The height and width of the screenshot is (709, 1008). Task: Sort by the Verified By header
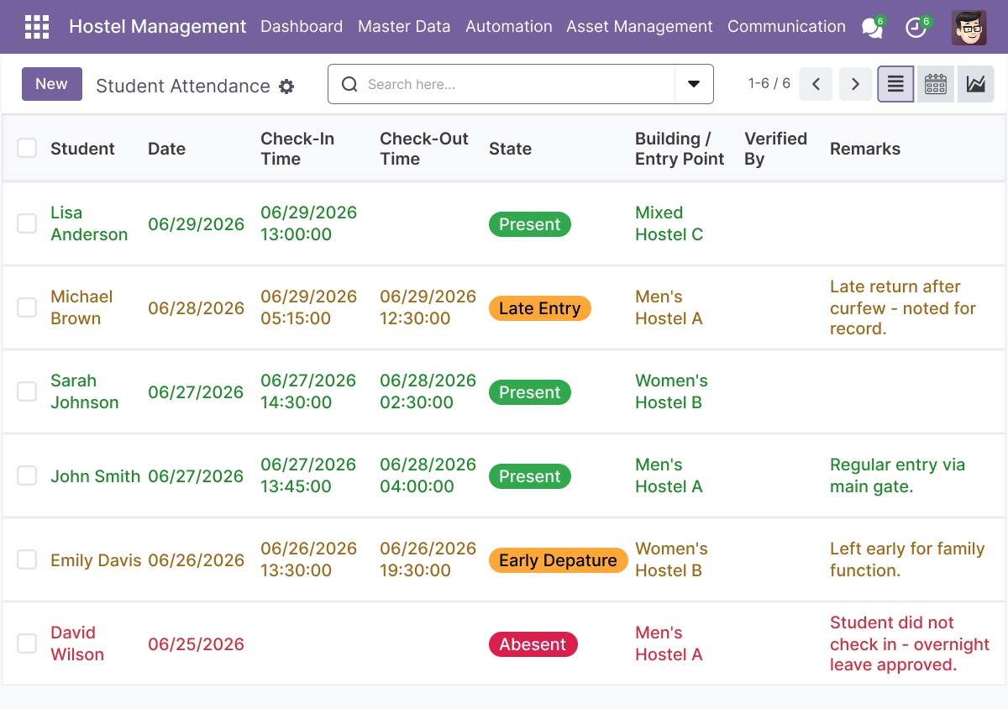775,149
